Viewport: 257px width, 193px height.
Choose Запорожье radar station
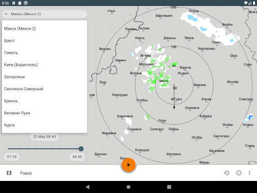(45, 77)
